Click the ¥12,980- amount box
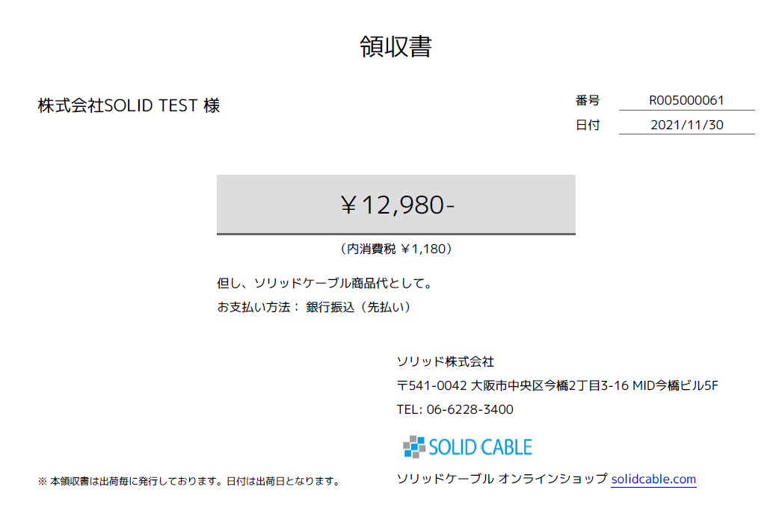Viewport: 782px width, 531px height. (x=396, y=204)
